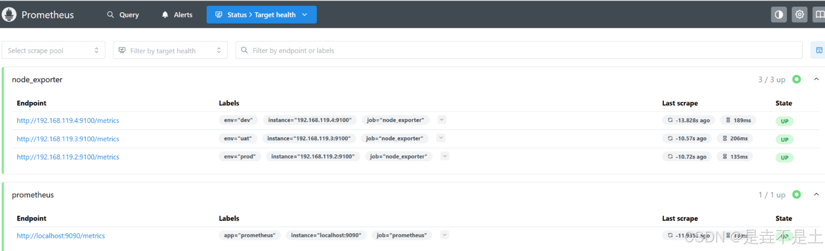Click the UP state badge for 192.168.119.2

(x=784, y=158)
